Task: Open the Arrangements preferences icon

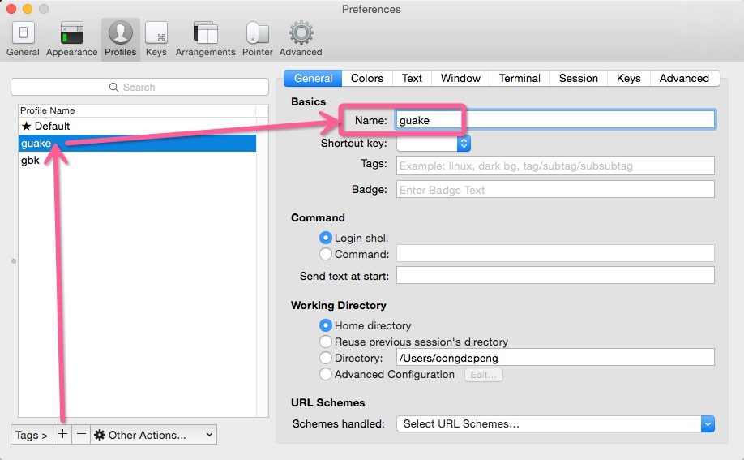Action: click(205, 33)
